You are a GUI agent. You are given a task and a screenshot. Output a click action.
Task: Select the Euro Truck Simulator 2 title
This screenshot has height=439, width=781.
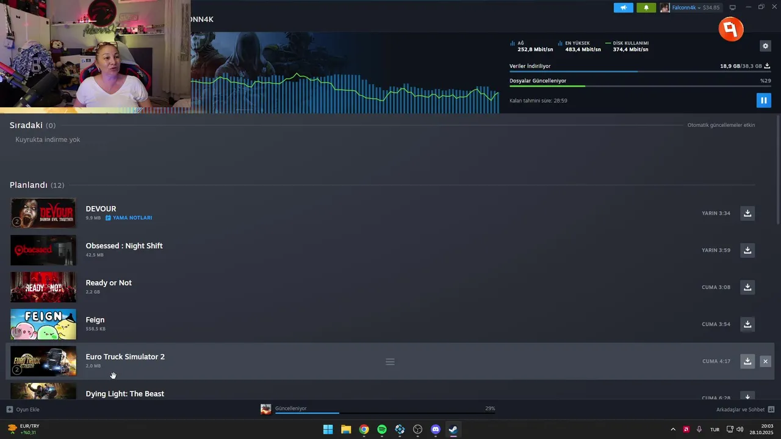coord(125,357)
